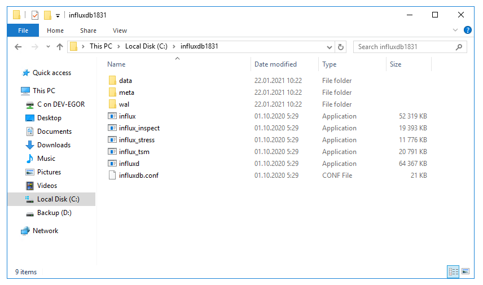This screenshot has height=285, width=483.
Task: Click the Pictures icon in sidebar
Action: tap(29, 172)
